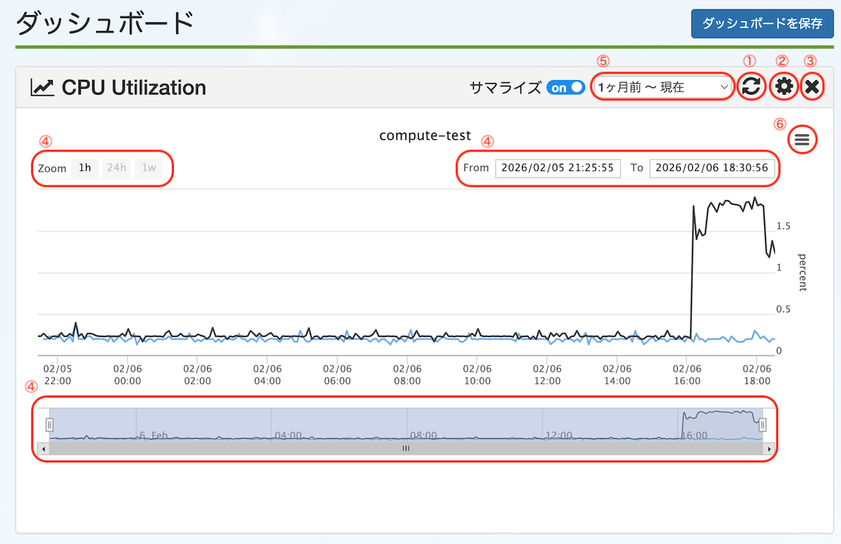Image resolution: width=841 pixels, height=544 pixels.
Task: Click the compute-test chart title
Action: (x=424, y=135)
